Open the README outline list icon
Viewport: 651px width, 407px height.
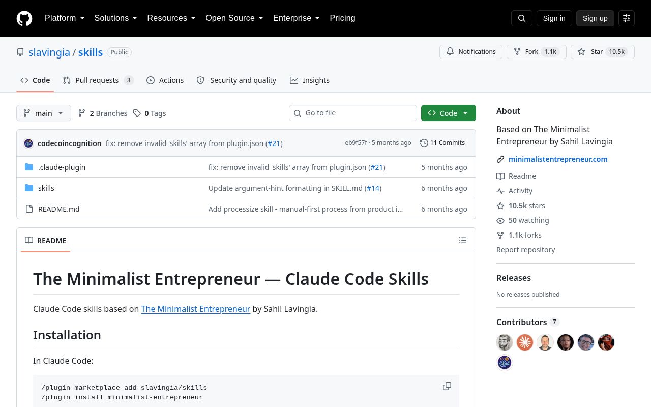pyautogui.click(x=463, y=240)
